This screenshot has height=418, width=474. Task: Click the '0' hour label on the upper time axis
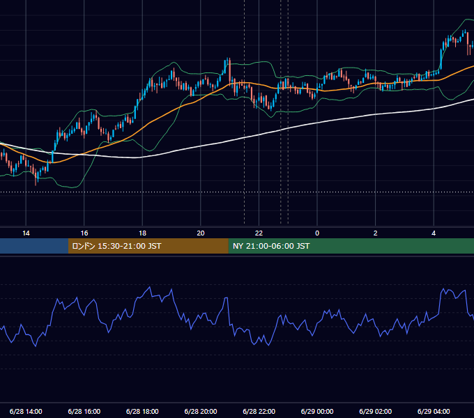click(x=317, y=233)
